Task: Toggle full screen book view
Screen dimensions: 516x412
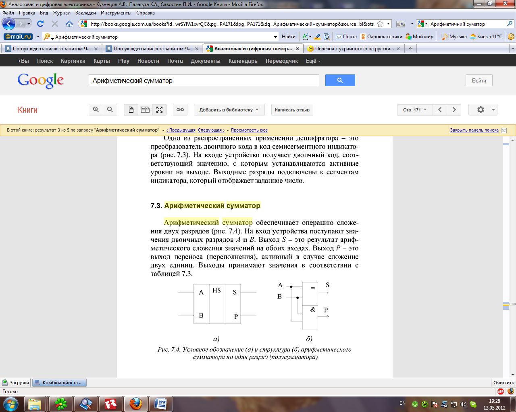Action: [x=159, y=109]
